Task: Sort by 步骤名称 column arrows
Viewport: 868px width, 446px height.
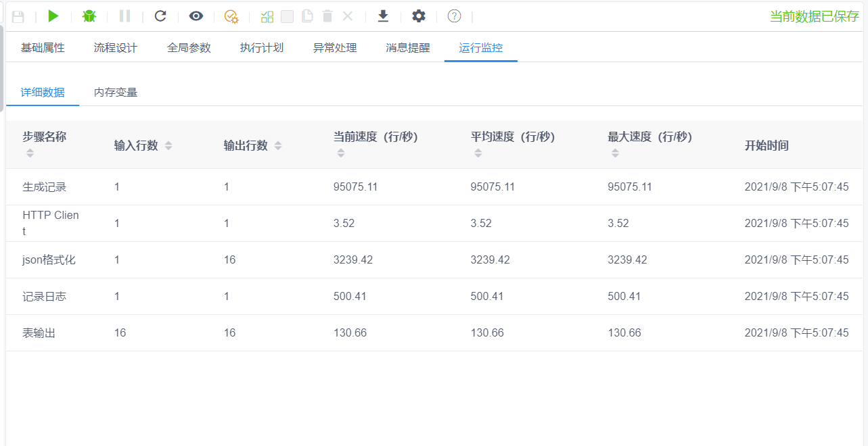Action: (30, 153)
